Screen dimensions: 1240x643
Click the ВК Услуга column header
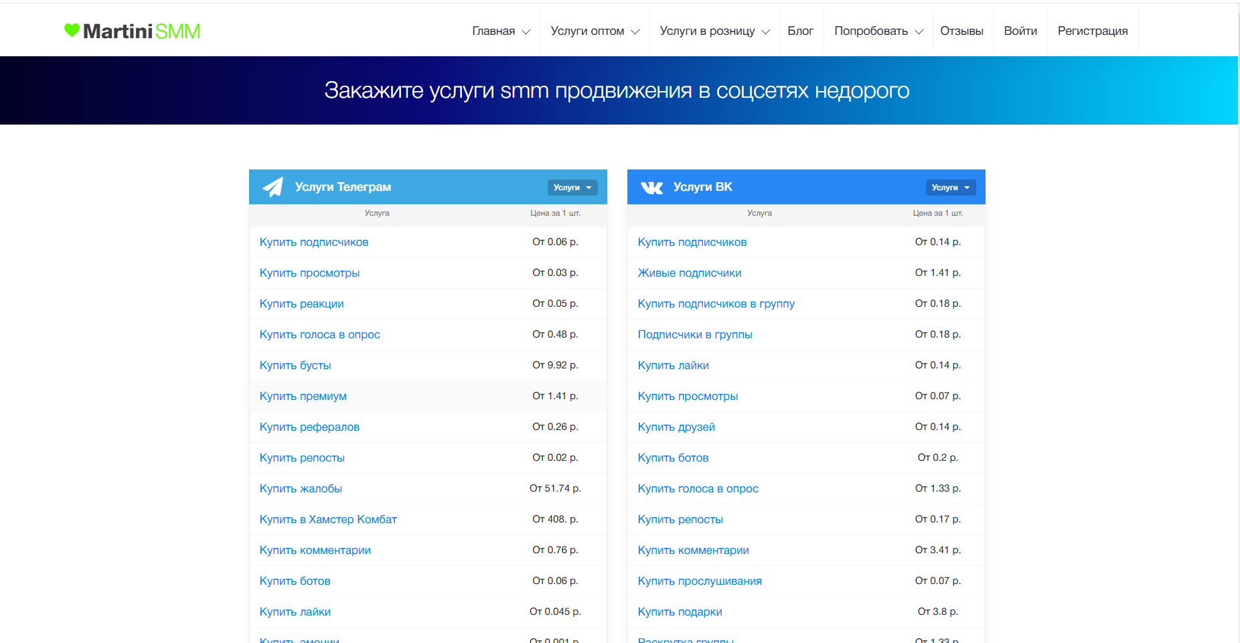759,213
